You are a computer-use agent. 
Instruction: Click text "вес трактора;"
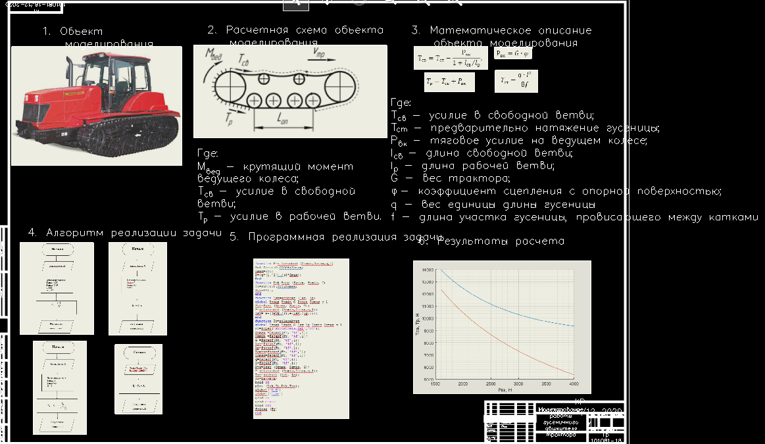tap(466, 178)
